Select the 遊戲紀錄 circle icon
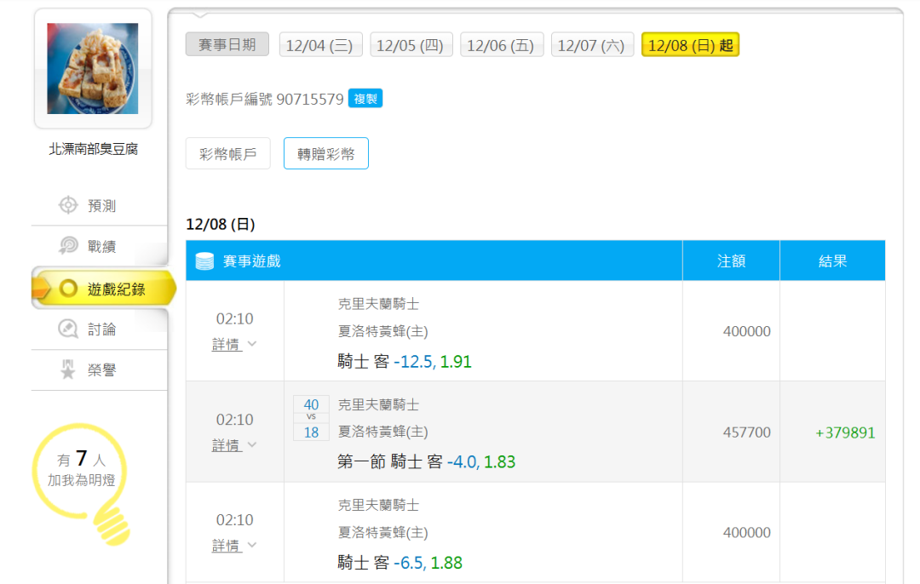This screenshot has height=584, width=920. 68,289
